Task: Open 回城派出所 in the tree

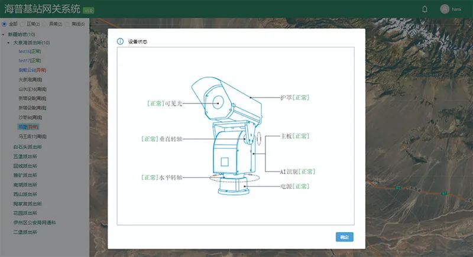Action: tap(25, 166)
